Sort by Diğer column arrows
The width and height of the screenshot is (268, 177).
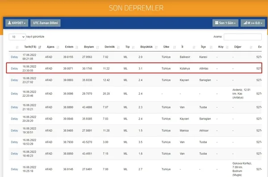251,47
